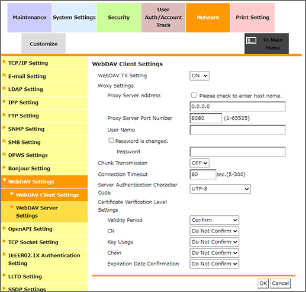Click the arrow icon beside IEEE802.1X Authentication Setting
Image resolution: width=306 pixels, height=292 pixels.
(4, 254)
